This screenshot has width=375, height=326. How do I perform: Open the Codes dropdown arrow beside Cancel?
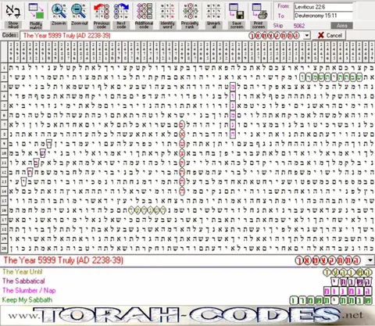point(307,35)
